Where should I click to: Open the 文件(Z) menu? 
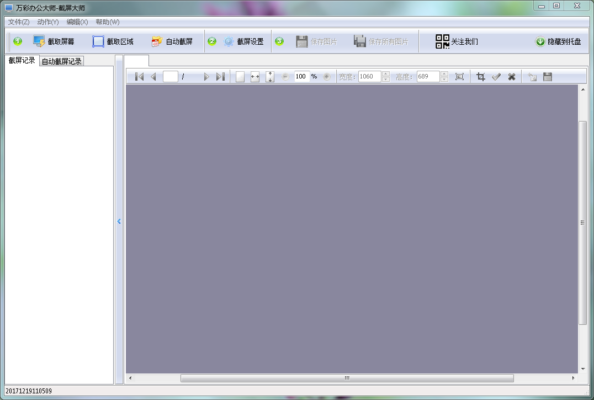[x=19, y=22]
